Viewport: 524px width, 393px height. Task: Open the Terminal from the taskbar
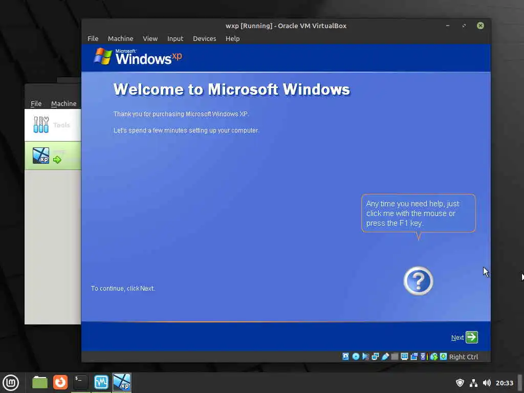tap(80, 382)
